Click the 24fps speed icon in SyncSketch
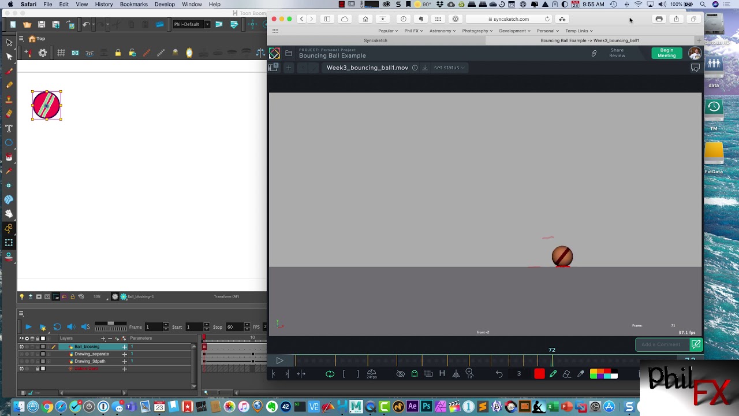The width and height of the screenshot is (739, 416). (x=372, y=374)
